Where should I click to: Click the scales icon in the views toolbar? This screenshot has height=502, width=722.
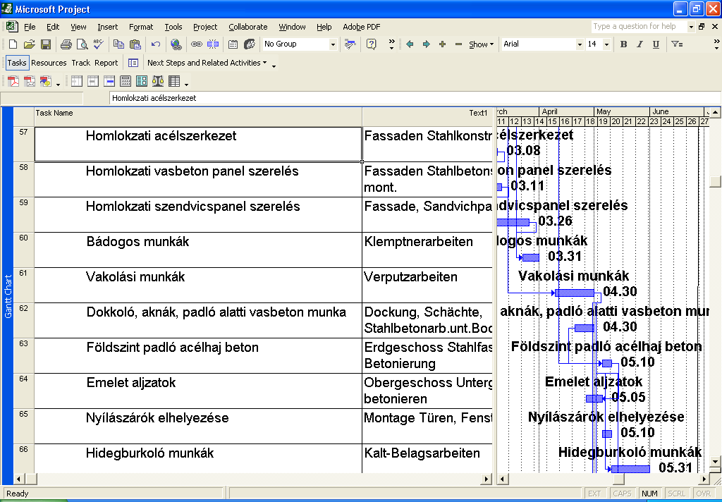coord(158,82)
